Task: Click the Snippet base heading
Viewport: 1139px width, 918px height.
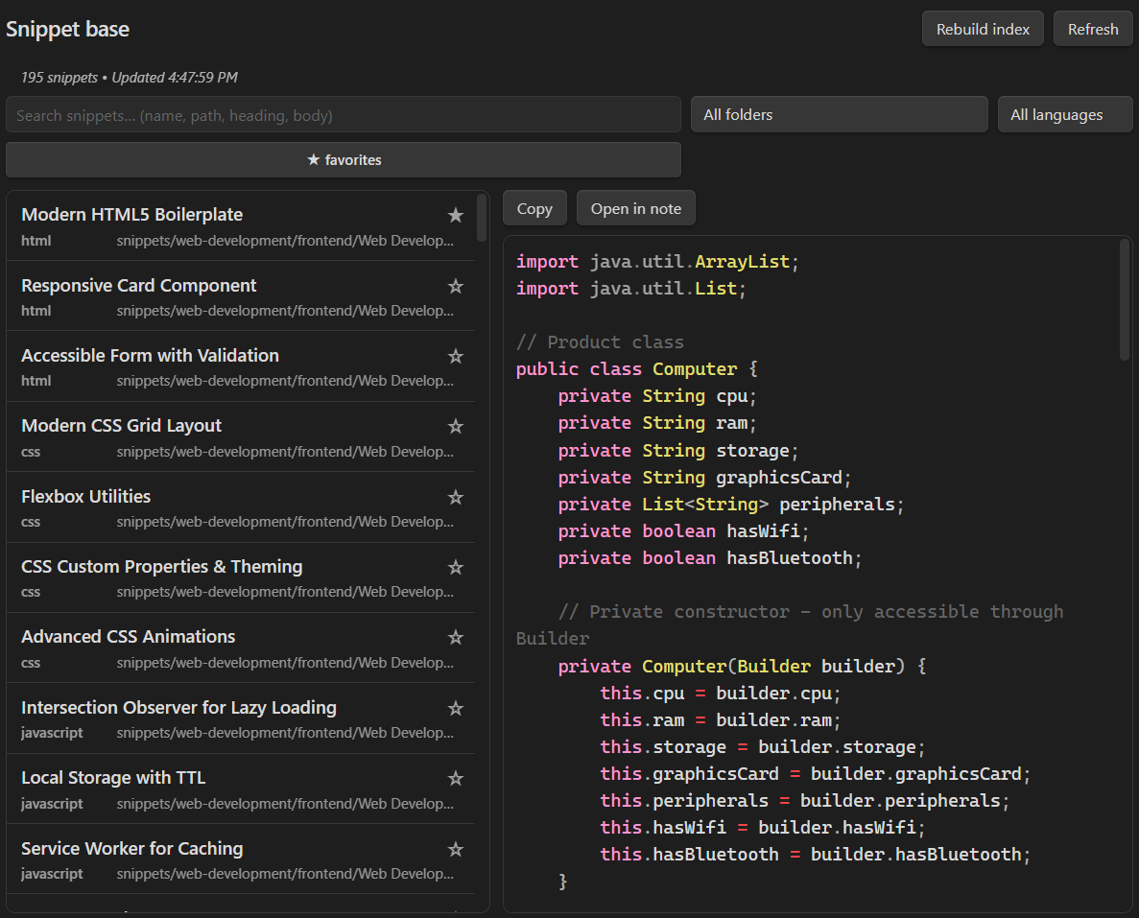Action: (67, 29)
